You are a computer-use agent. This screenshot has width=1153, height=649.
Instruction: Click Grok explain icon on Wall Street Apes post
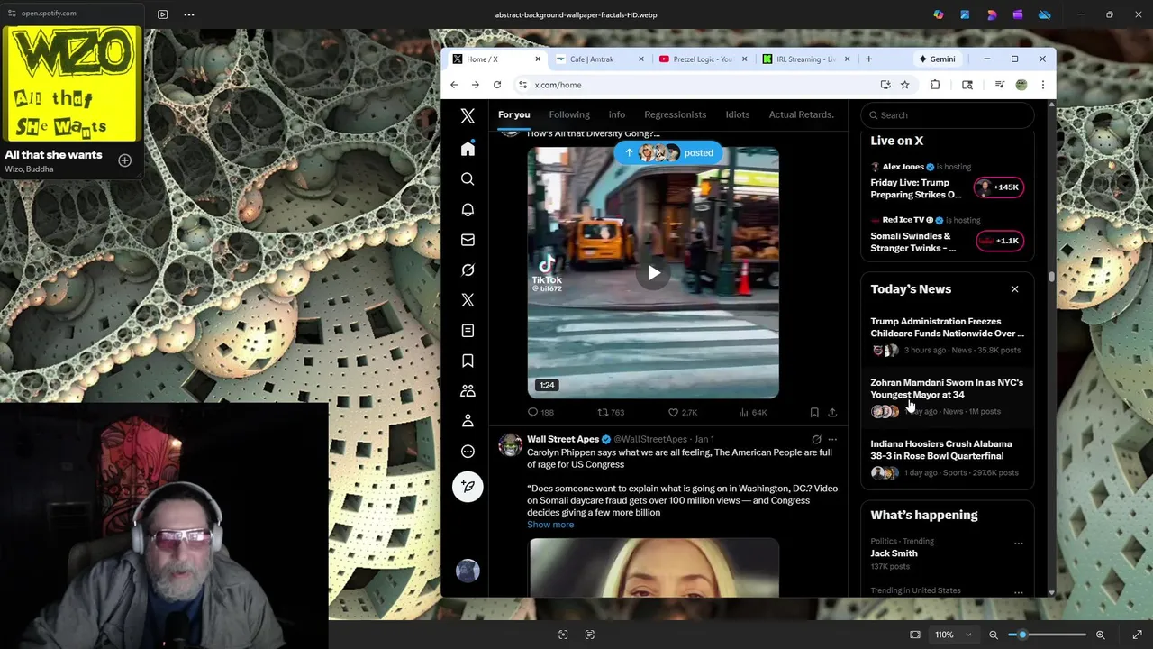pyautogui.click(x=816, y=440)
